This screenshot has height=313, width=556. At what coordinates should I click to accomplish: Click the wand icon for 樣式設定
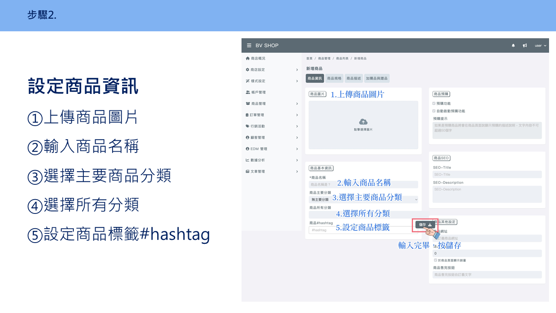pyautogui.click(x=248, y=81)
